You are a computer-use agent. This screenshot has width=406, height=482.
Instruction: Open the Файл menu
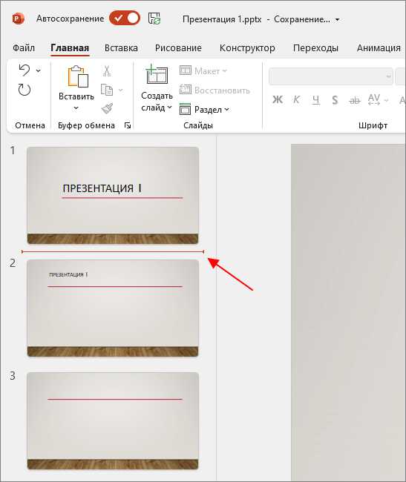coord(24,48)
